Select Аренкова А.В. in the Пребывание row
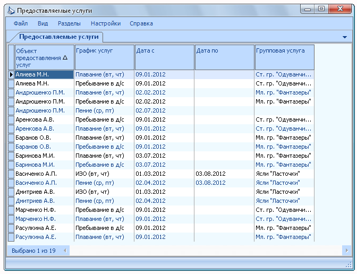This screenshot has height=274, width=357. [44, 119]
